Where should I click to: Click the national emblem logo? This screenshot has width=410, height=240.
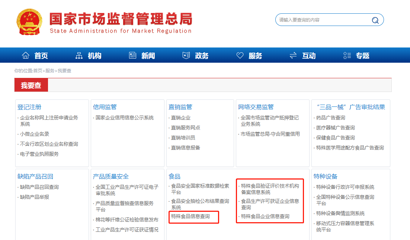point(29,22)
